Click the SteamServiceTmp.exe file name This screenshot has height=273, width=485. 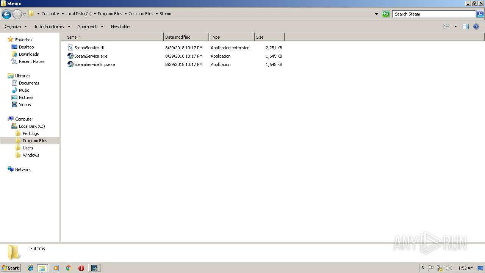pos(95,64)
